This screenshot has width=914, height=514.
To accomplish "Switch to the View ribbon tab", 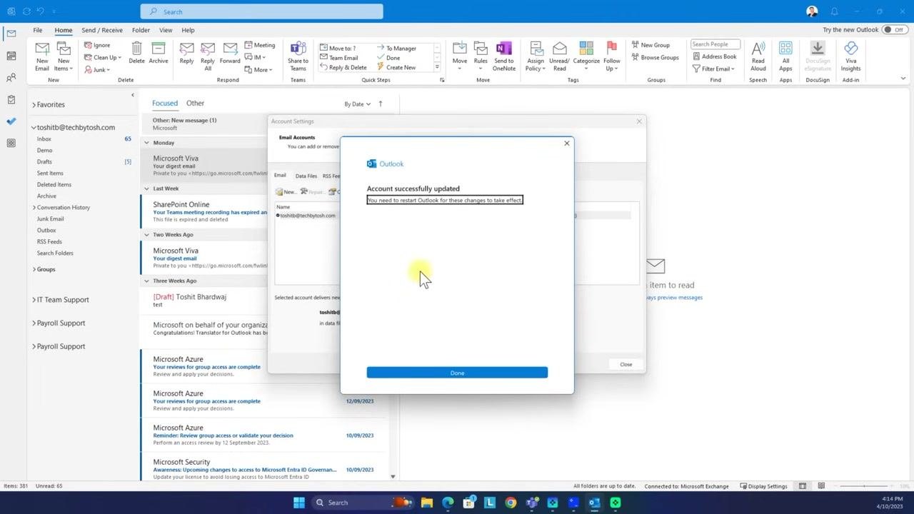I will click(166, 30).
